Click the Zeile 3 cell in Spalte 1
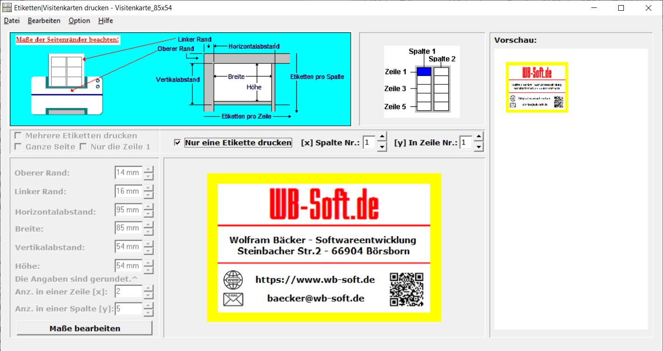 click(x=424, y=89)
